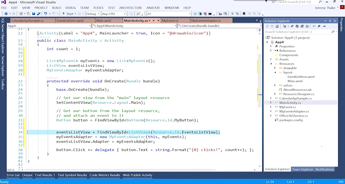345x184 pixels.
Task: Open the TOOLS menu
Action: tap(98, 8)
